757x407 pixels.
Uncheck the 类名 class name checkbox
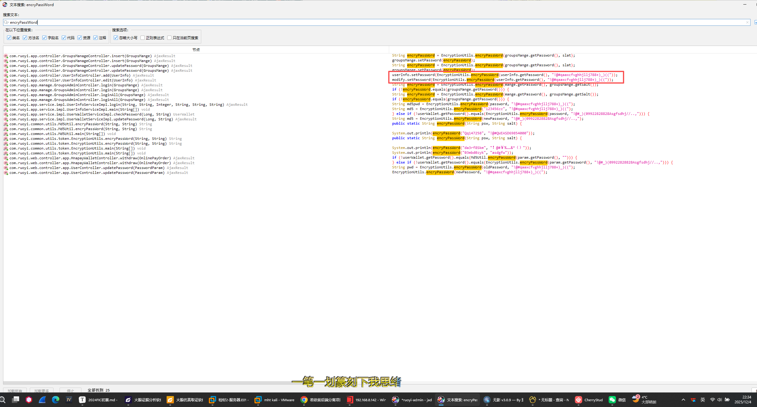(x=9, y=38)
